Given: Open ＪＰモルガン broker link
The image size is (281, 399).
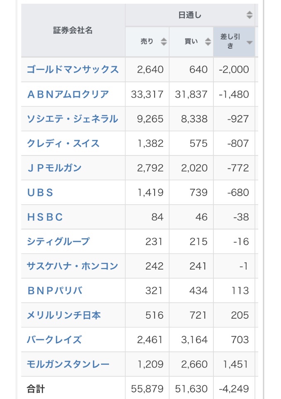Looking at the screenshot, I should click(54, 168).
